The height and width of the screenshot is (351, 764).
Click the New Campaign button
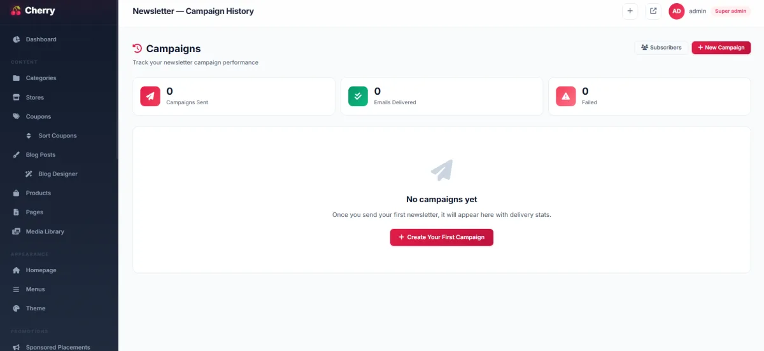click(721, 48)
